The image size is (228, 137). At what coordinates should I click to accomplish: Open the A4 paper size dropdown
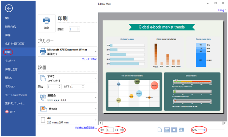67,120
